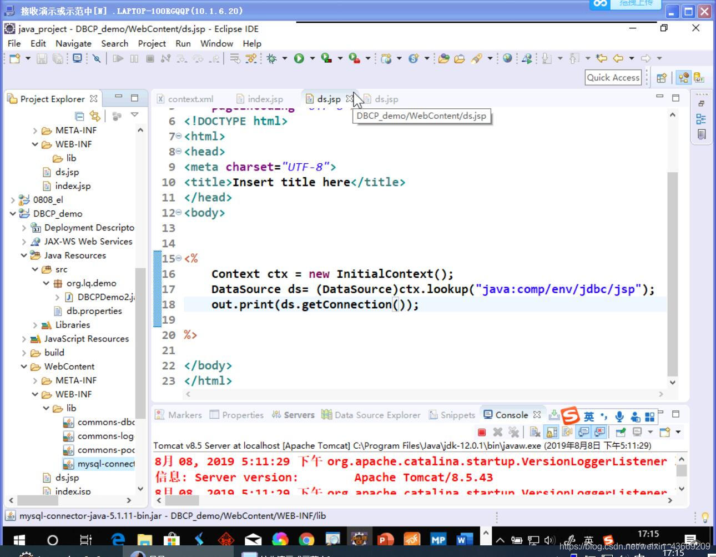Click the Clear Console icon
The height and width of the screenshot is (557, 716).
(535, 432)
